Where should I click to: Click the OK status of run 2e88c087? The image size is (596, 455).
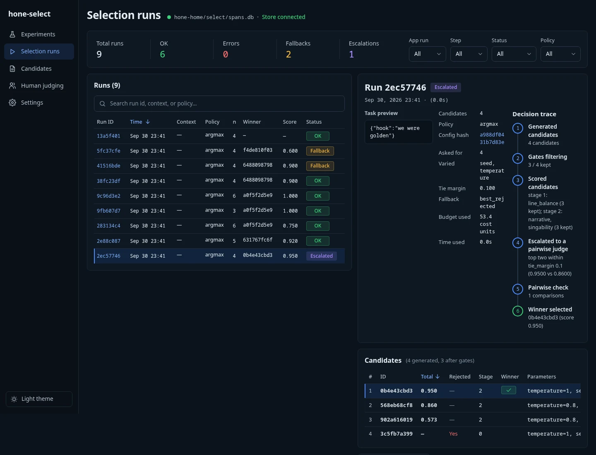pos(317,241)
